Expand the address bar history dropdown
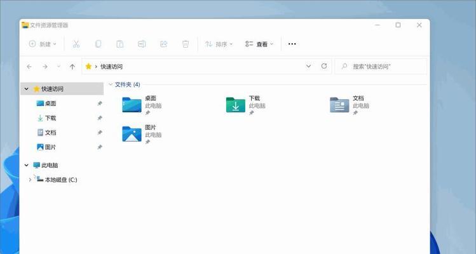Viewport: 476px width, 254px height. [308, 66]
